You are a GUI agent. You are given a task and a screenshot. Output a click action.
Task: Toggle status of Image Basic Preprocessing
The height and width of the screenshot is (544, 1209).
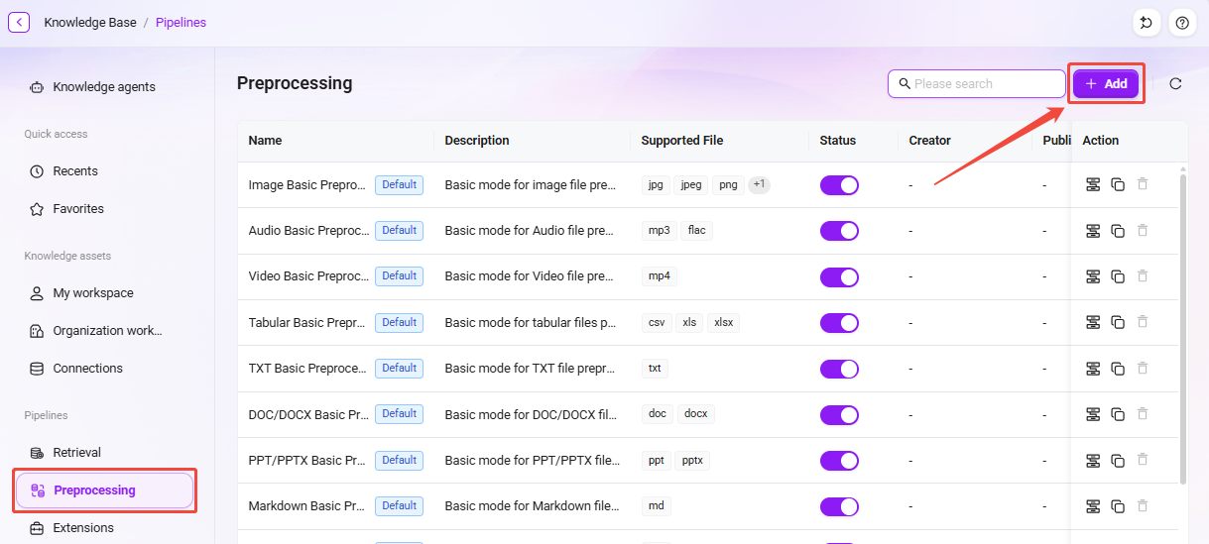click(x=839, y=185)
